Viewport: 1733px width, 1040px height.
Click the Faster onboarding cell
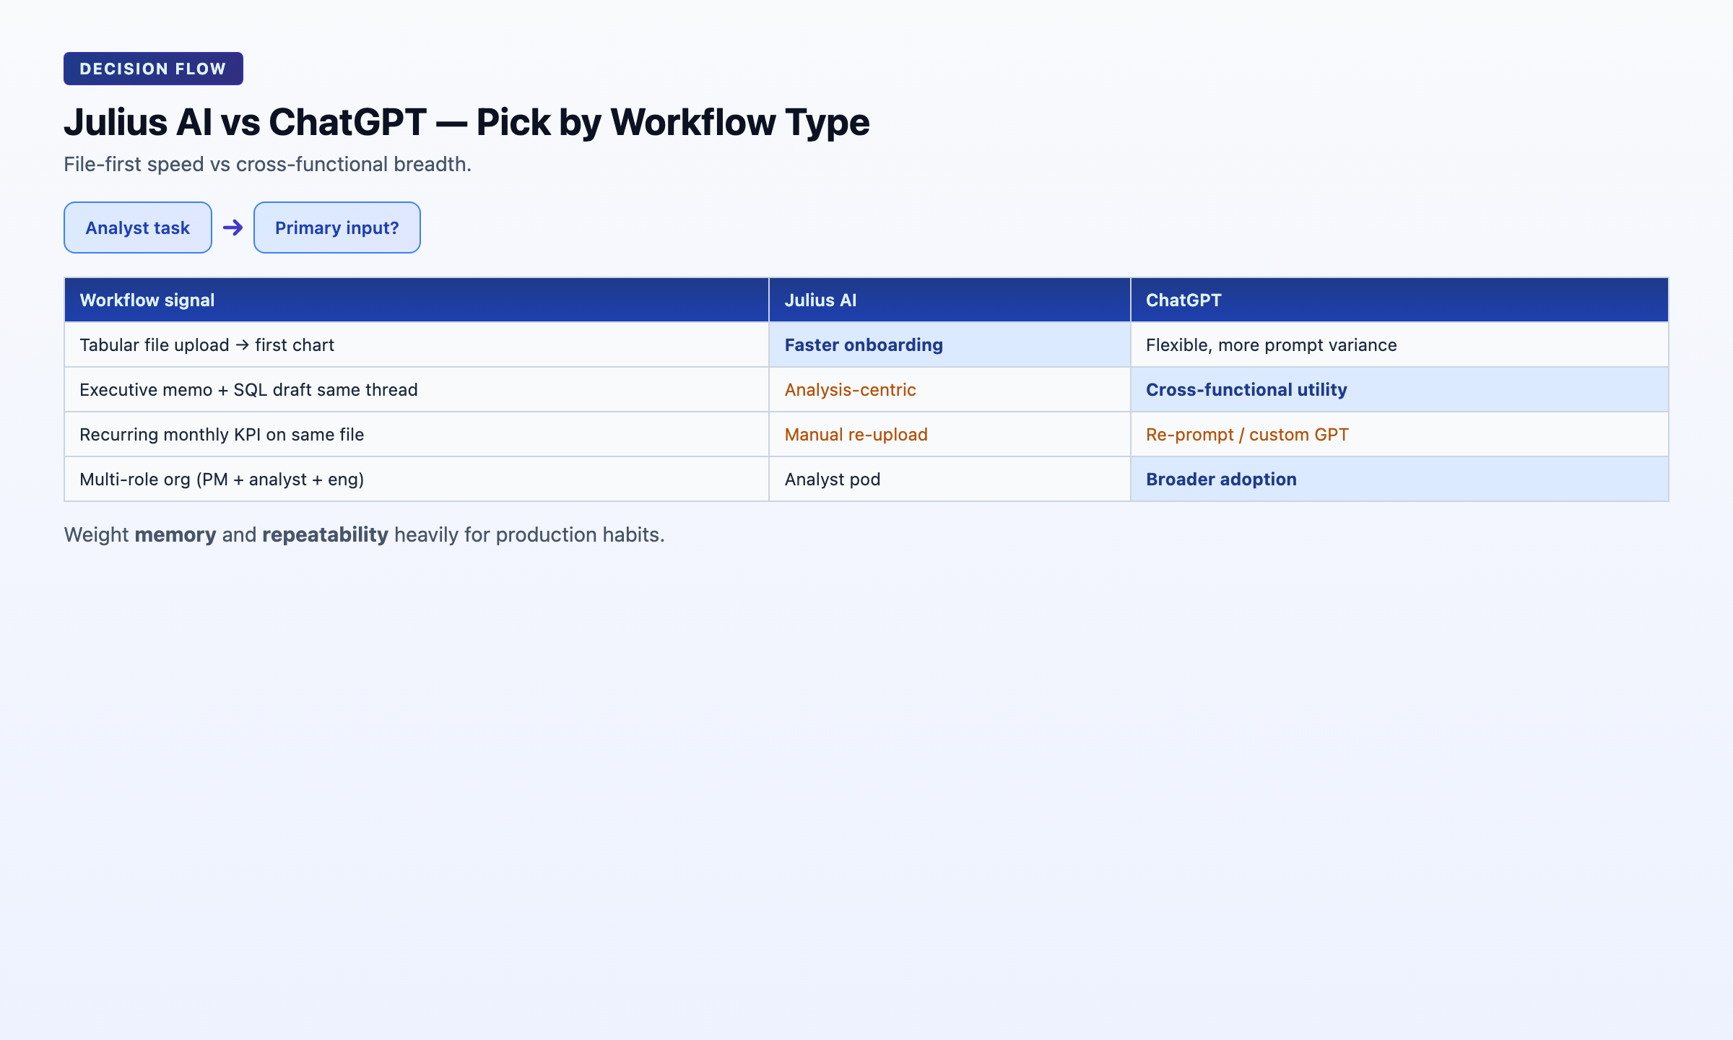[950, 344]
